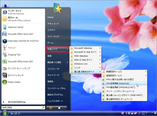The width and height of the screenshot is (157, 116).
Task: Start ディスク クリーンアップ (Disk Cleanup)
Action: click(x=23, y=68)
